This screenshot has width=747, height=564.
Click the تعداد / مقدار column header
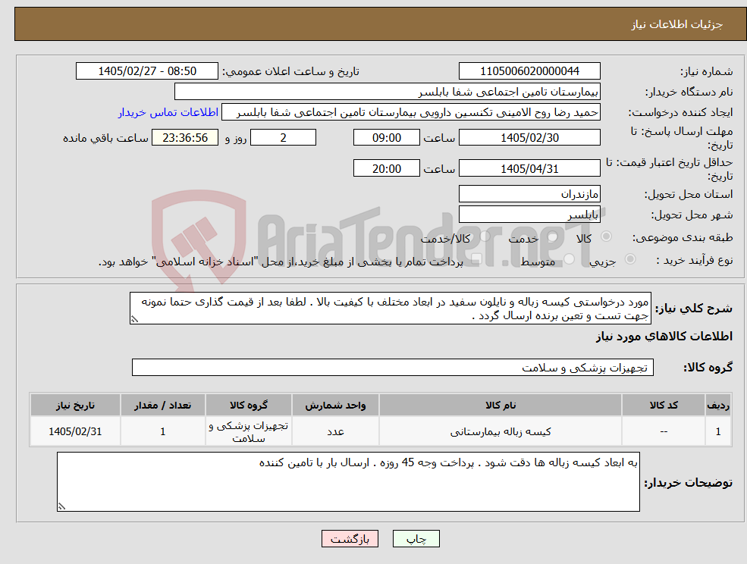tap(162, 405)
